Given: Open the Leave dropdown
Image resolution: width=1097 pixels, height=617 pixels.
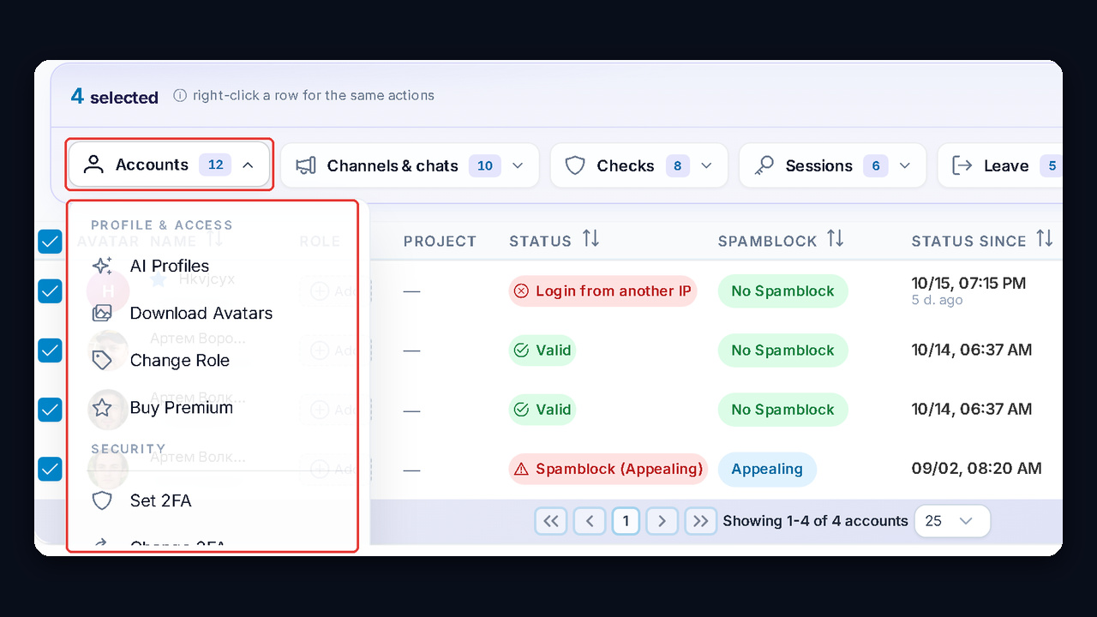Looking at the screenshot, I should click(x=1000, y=165).
